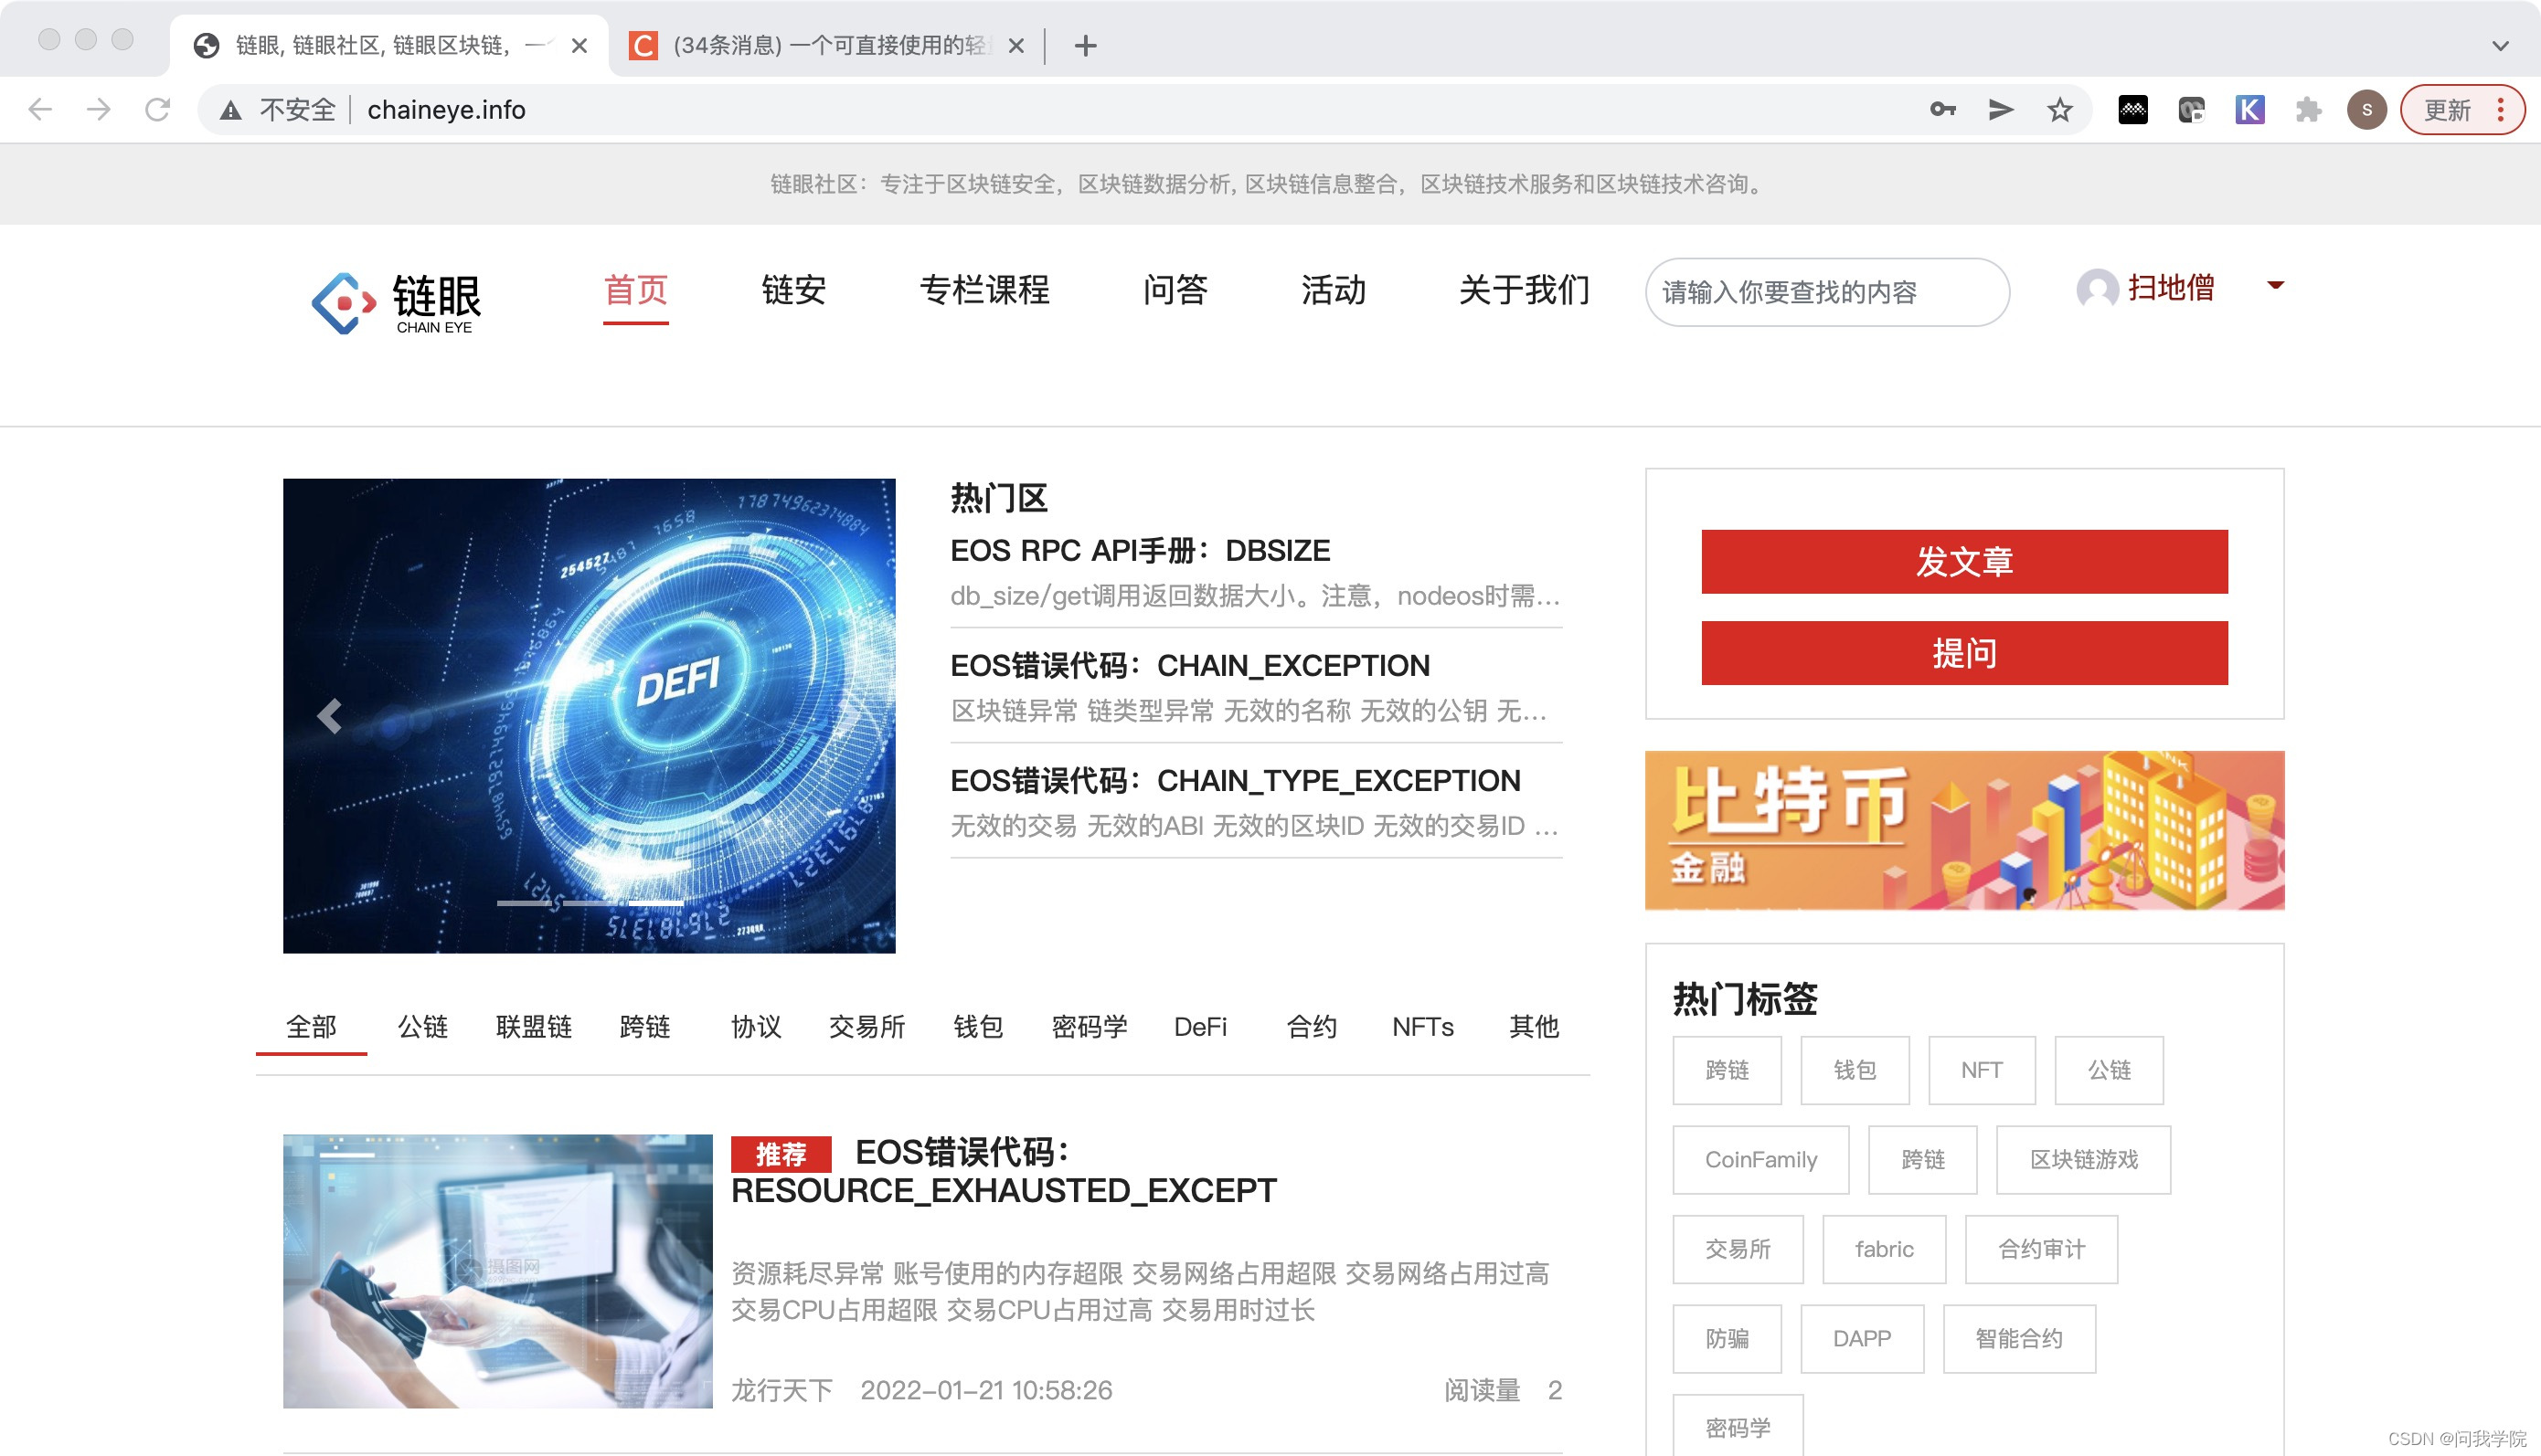Click the Chain Eye logo
This screenshot has width=2541, height=1456.
[x=398, y=302]
